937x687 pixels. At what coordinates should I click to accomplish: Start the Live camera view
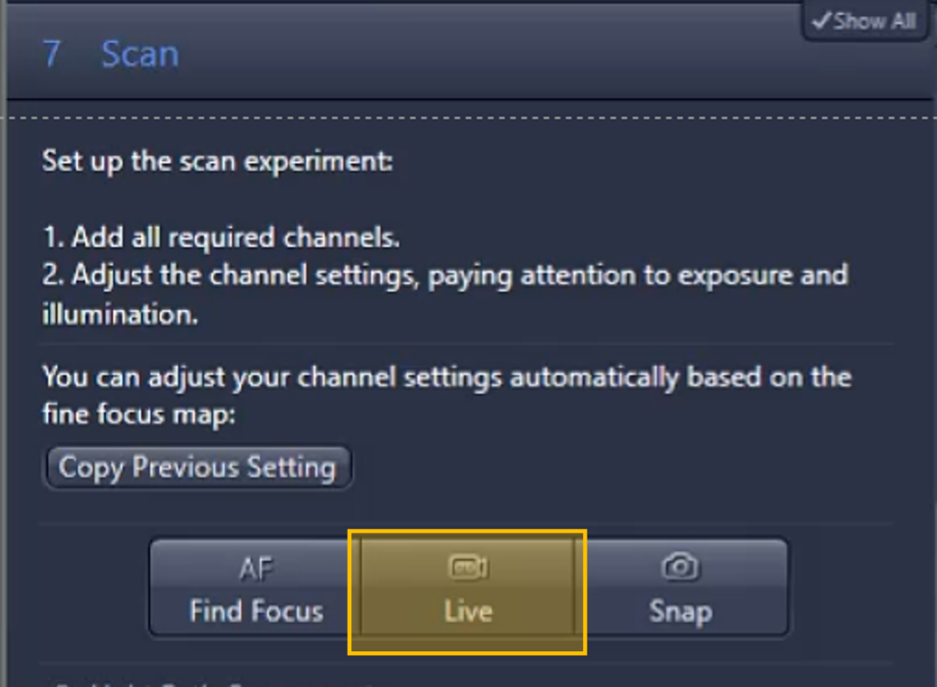click(468, 588)
